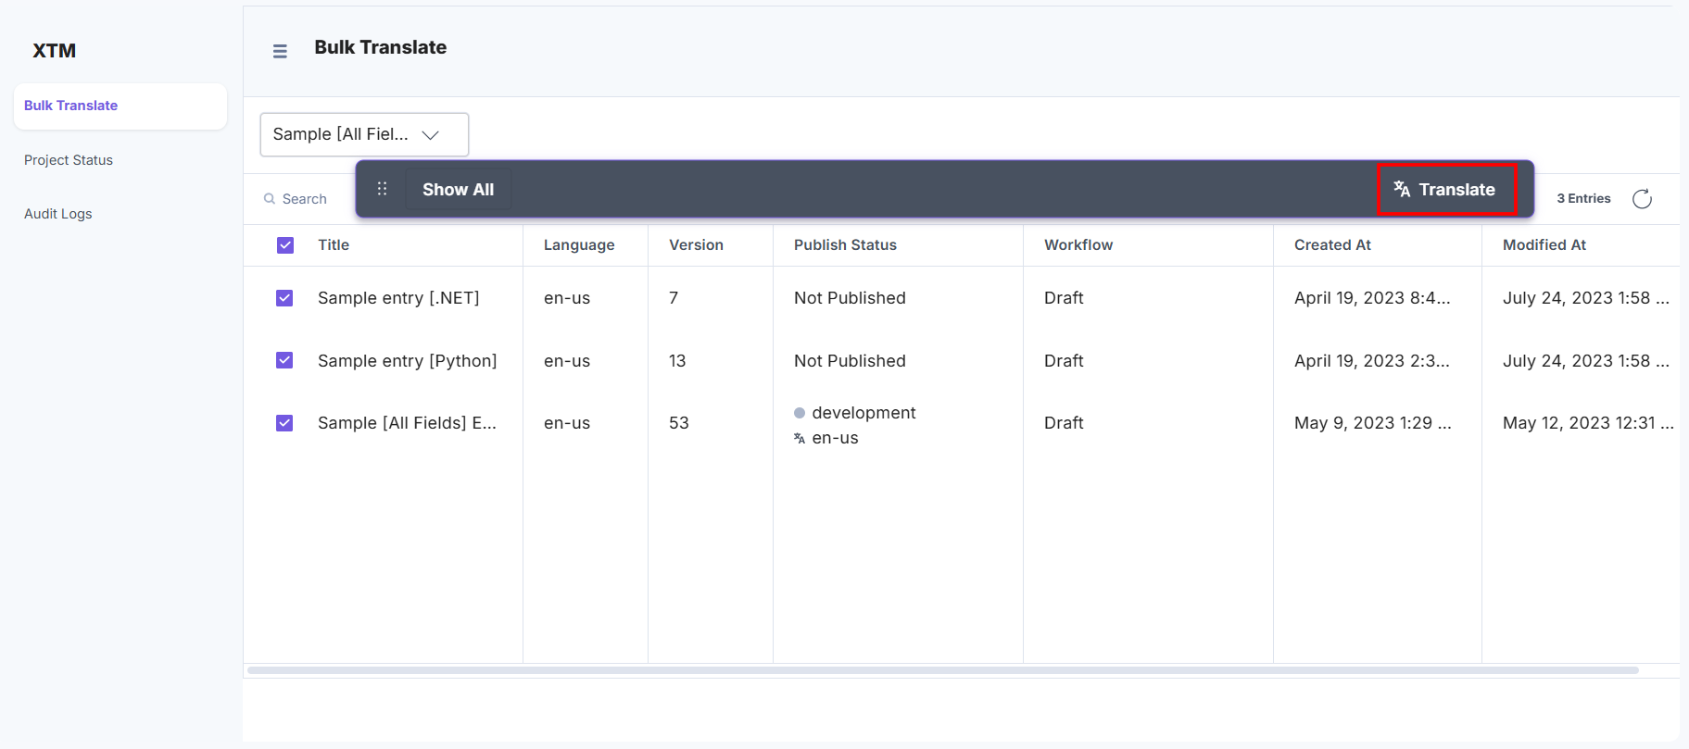This screenshot has width=1689, height=749.
Task: Uncheck the Sample entry [Python] checkbox
Action: (x=284, y=360)
